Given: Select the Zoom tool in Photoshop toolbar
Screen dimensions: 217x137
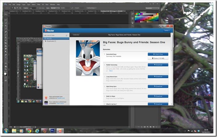Looking at the screenshot, I should pyautogui.click(x=5, y=69).
